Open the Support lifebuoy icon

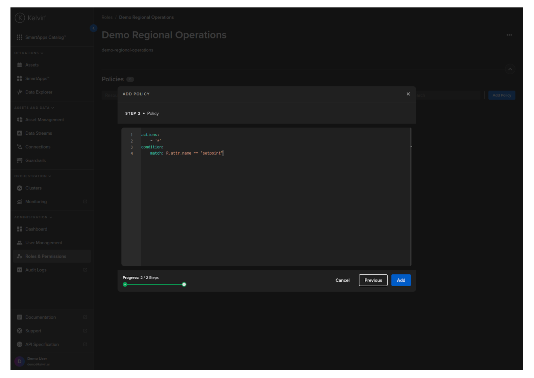pyautogui.click(x=20, y=331)
